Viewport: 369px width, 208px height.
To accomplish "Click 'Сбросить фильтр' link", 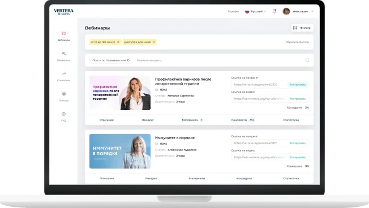I will (297, 42).
